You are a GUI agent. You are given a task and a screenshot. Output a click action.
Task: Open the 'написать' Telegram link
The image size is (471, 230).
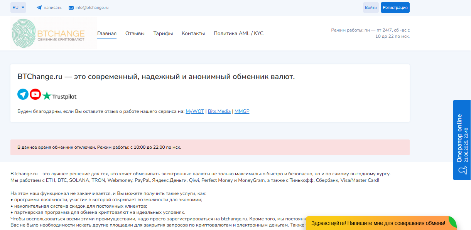[x=52, y=7]
